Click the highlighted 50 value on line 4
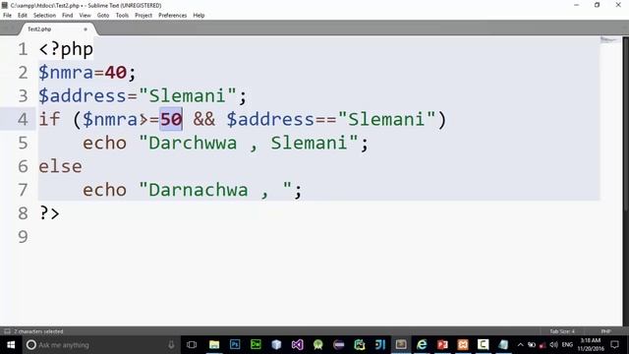Screen dimensions: 629x354 point(171,120)
